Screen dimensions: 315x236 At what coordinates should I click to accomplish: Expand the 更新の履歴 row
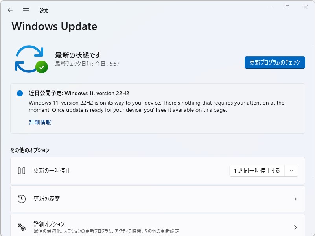click(295, 199)
